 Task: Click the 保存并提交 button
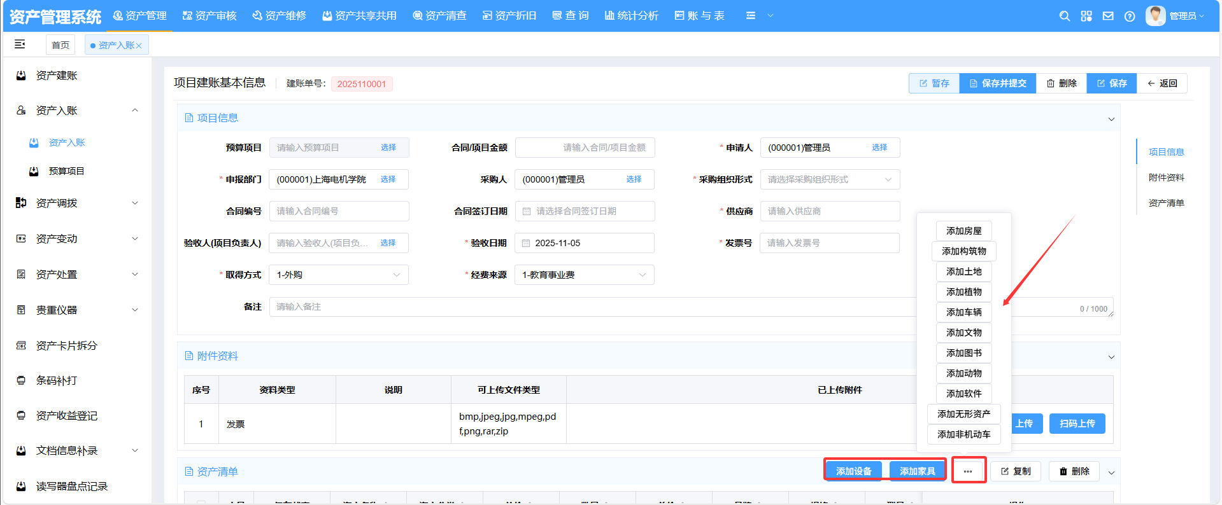(997, 83)
